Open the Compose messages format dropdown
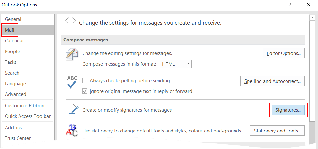 [x=176, y=64]
